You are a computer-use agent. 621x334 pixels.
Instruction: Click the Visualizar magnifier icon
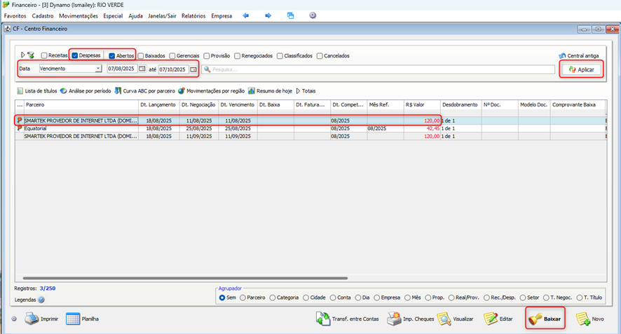coord(444,319)
